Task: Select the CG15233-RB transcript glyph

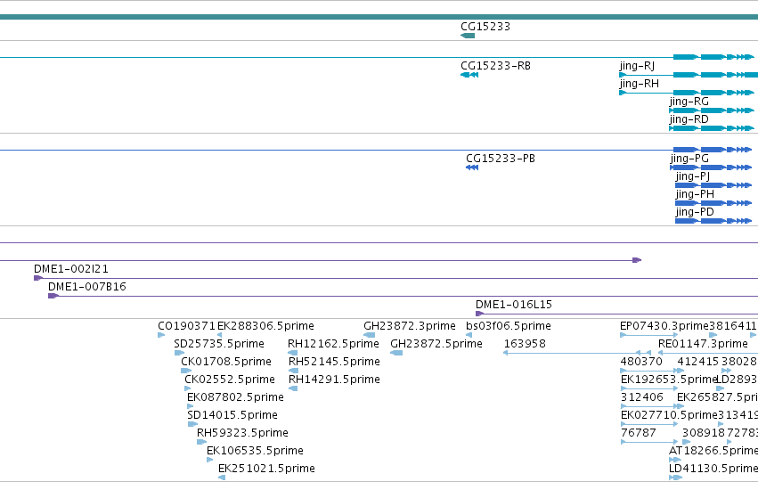Action: pyautogui.click(x=469, y=75)
